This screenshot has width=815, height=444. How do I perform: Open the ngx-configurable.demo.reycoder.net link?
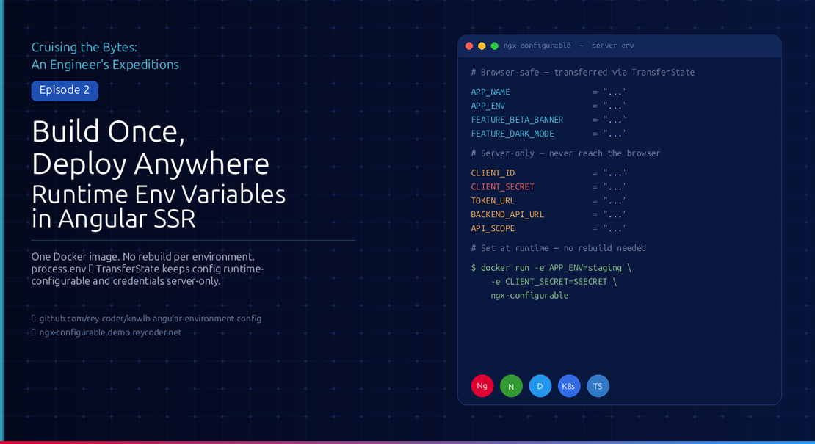click(x=110, y=332)
